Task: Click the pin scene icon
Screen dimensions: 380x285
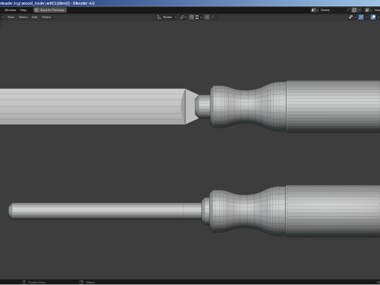Action: [x=348, y=10]
